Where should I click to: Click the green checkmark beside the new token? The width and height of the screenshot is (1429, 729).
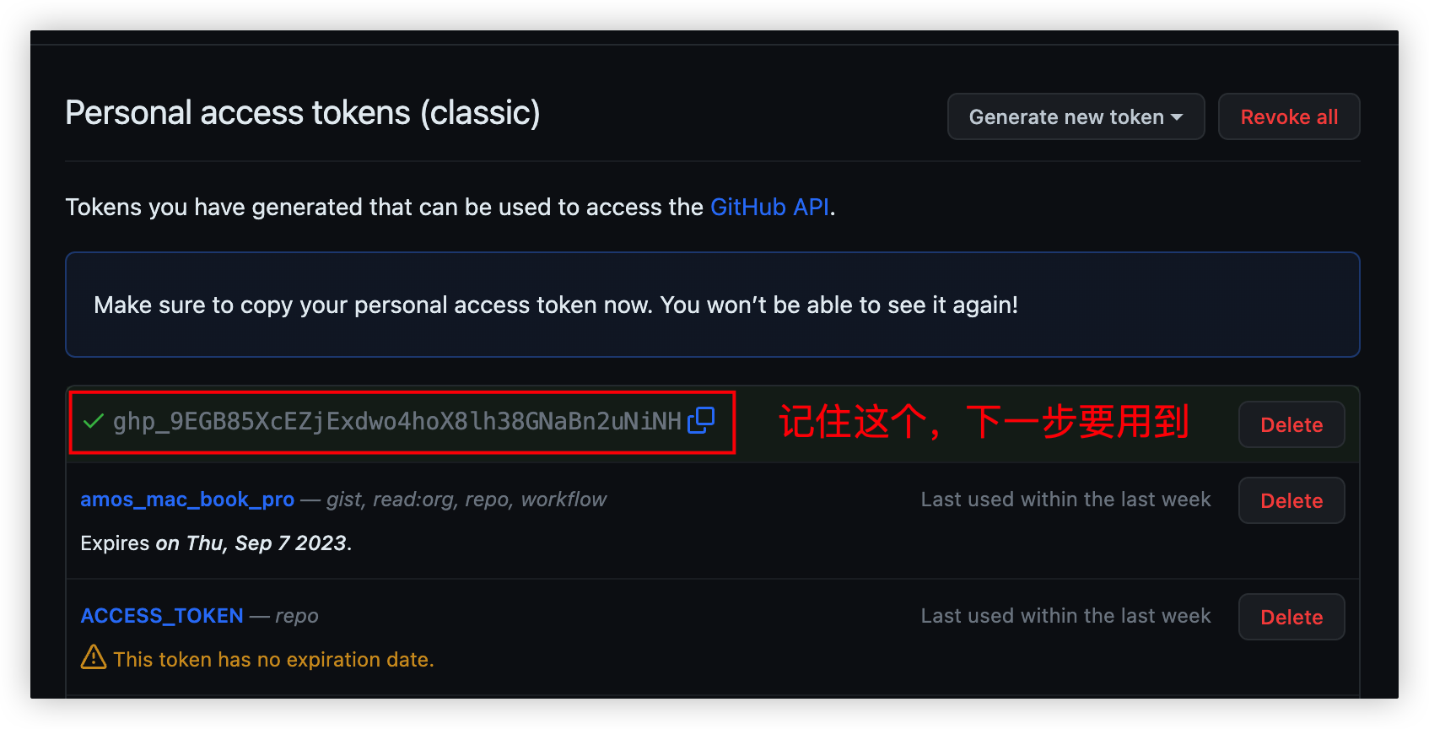pos(94,421)
